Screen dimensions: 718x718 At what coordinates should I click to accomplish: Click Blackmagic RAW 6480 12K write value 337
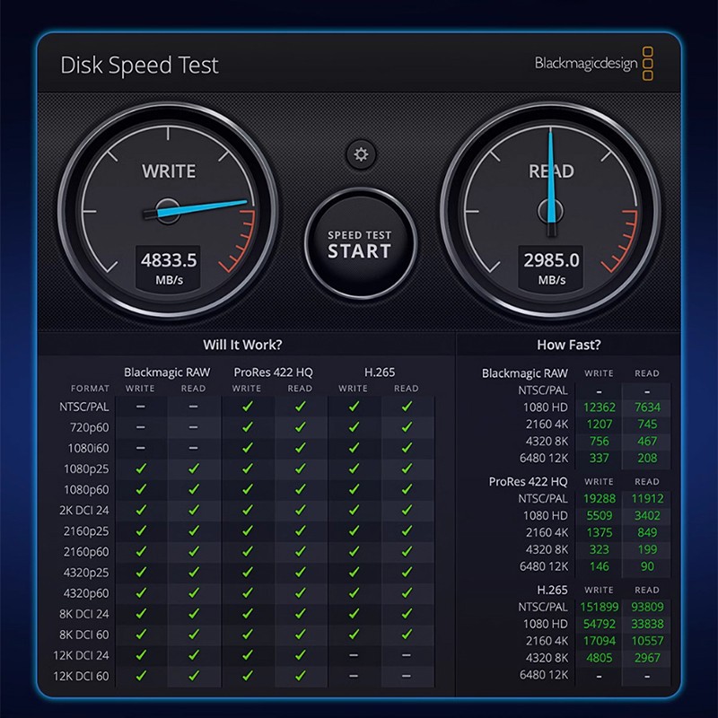coord(599,458)
